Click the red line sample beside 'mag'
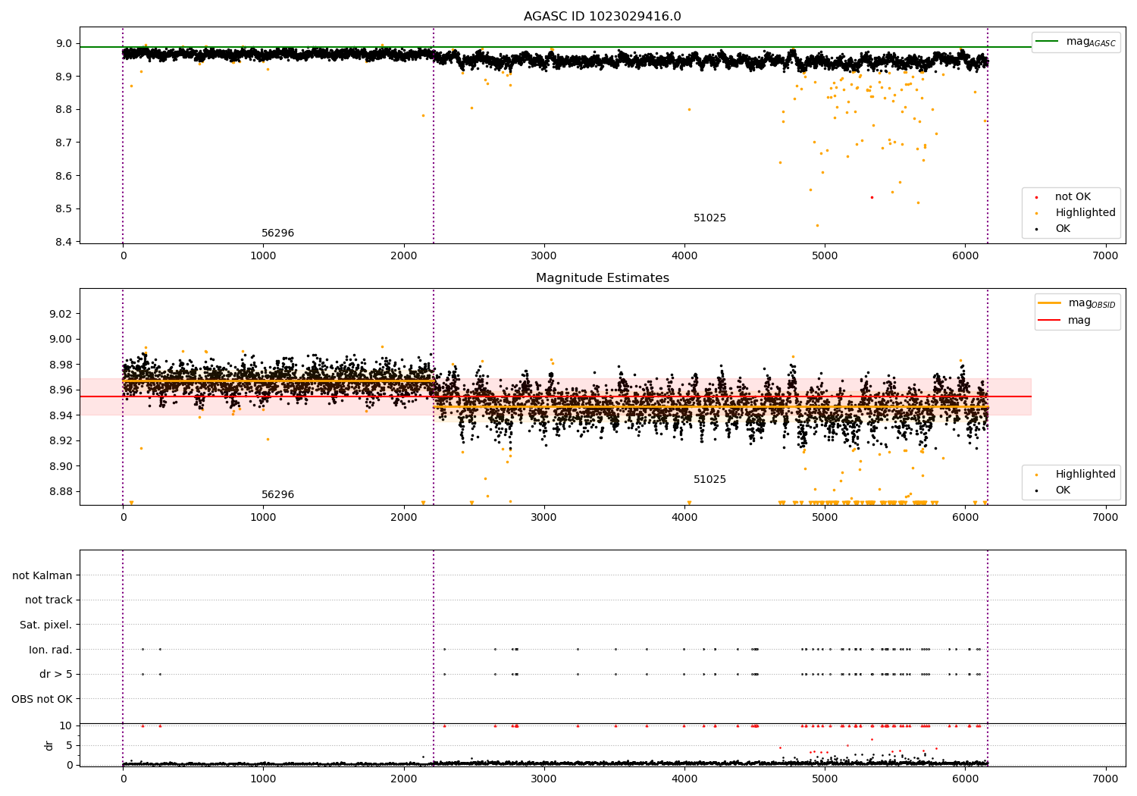Image resolution: width=1137 pixels, height=796 pixels. click(1049, 321)
